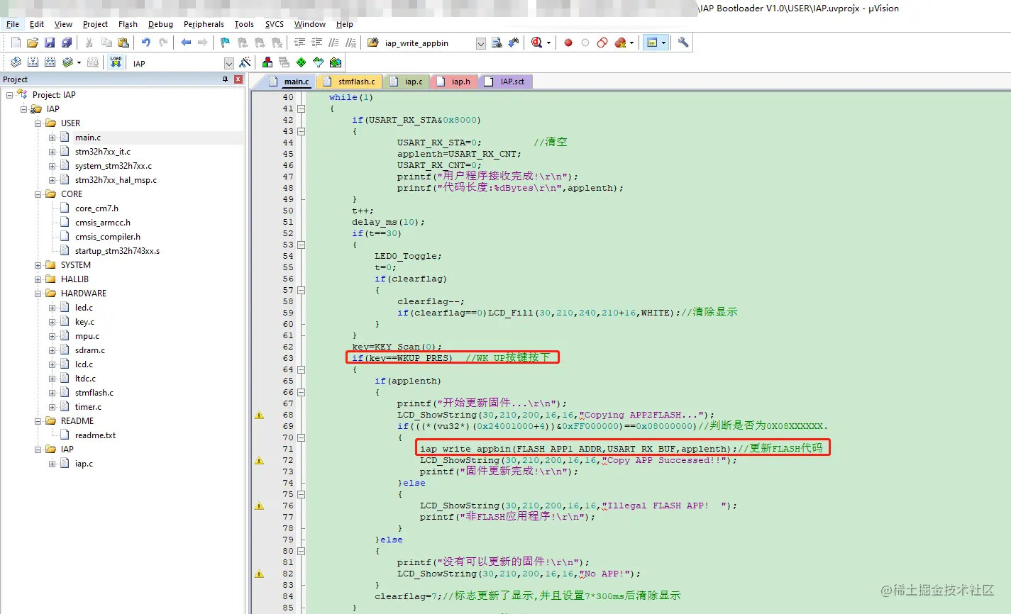Switch to the stmflash.c tab

(349, 82)
